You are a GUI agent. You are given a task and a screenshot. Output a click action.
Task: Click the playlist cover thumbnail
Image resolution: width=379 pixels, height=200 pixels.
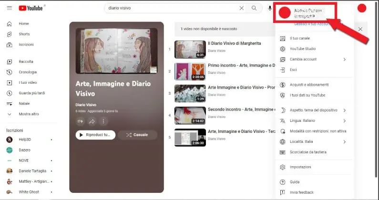[116, 51]
